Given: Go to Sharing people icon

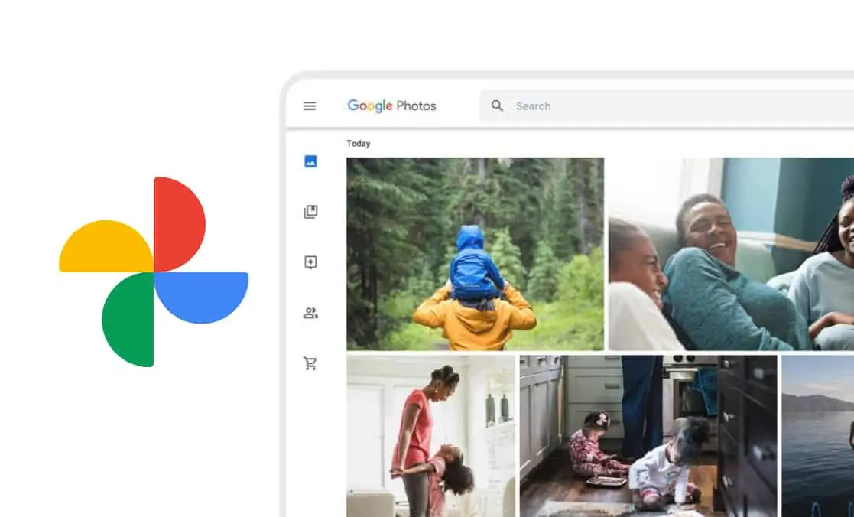Looking at the screenshot, I should click(310, 314).
